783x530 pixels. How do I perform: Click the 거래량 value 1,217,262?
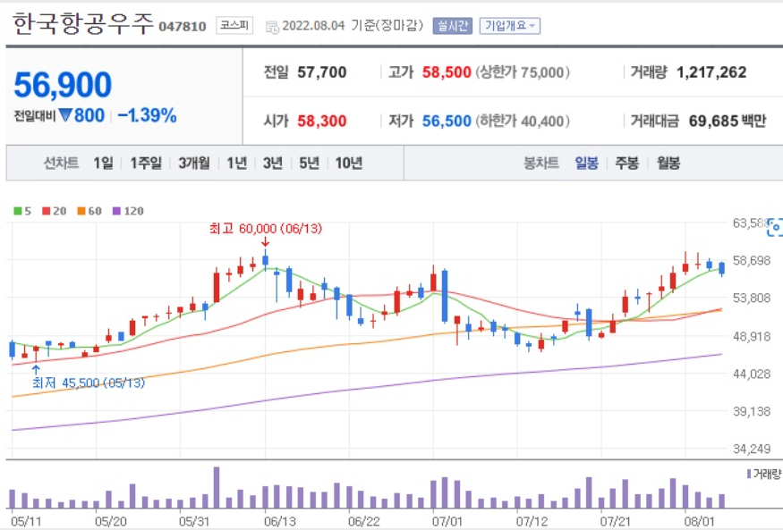coord(711,72)
